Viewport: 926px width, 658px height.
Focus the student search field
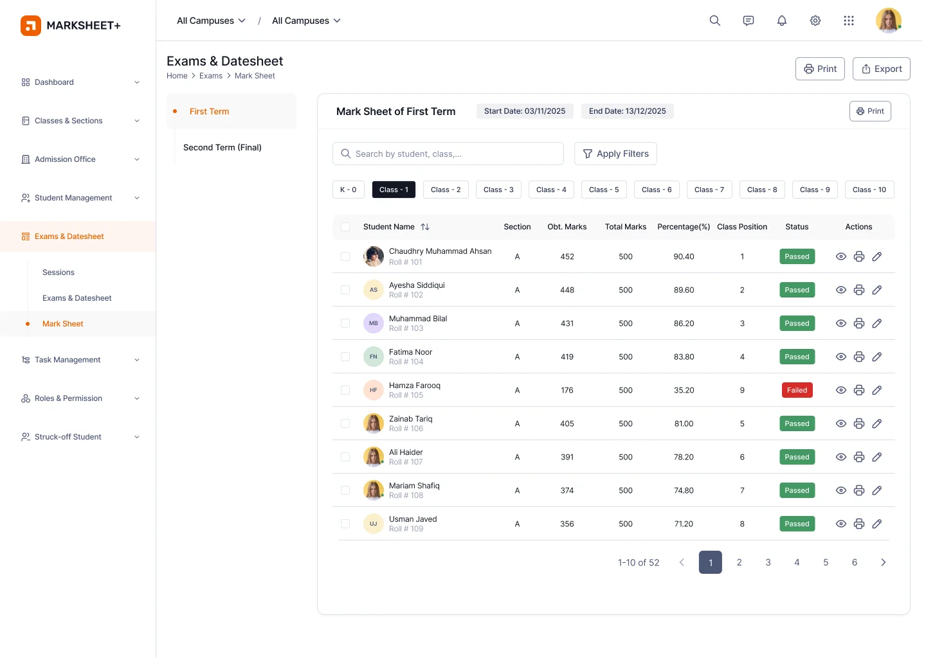coord(448,154)
